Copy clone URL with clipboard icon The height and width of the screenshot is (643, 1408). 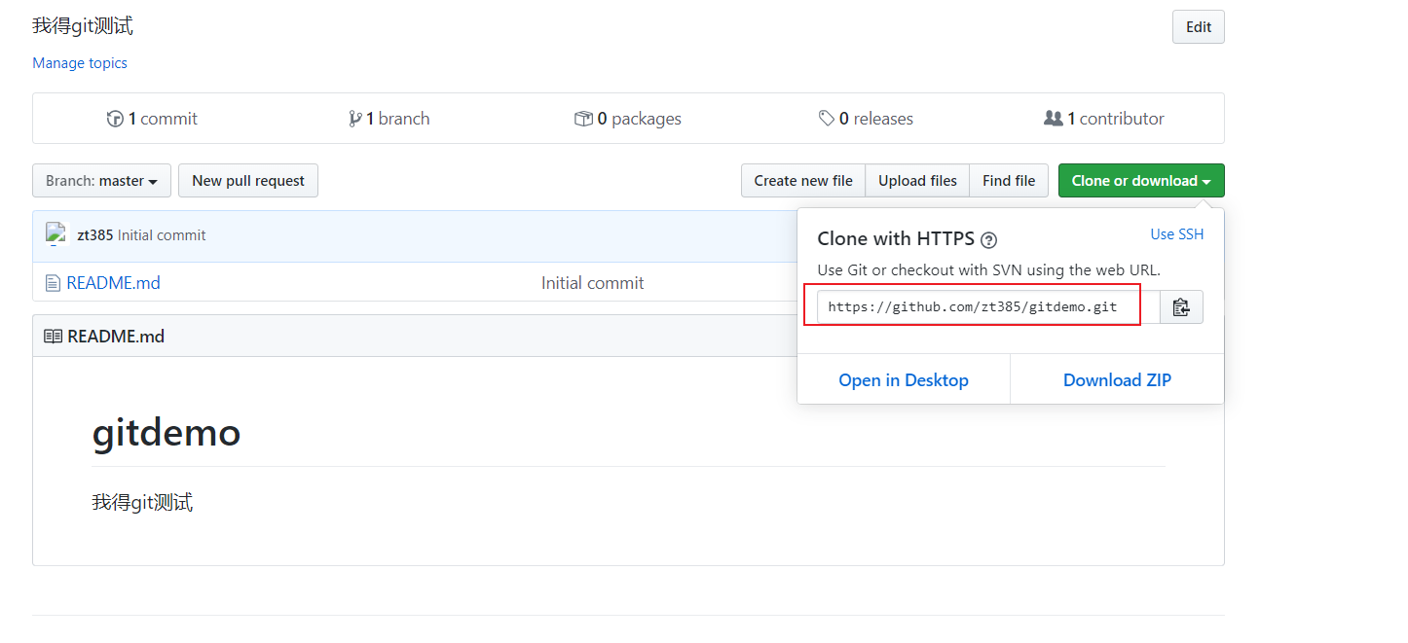click(1181, 307)
